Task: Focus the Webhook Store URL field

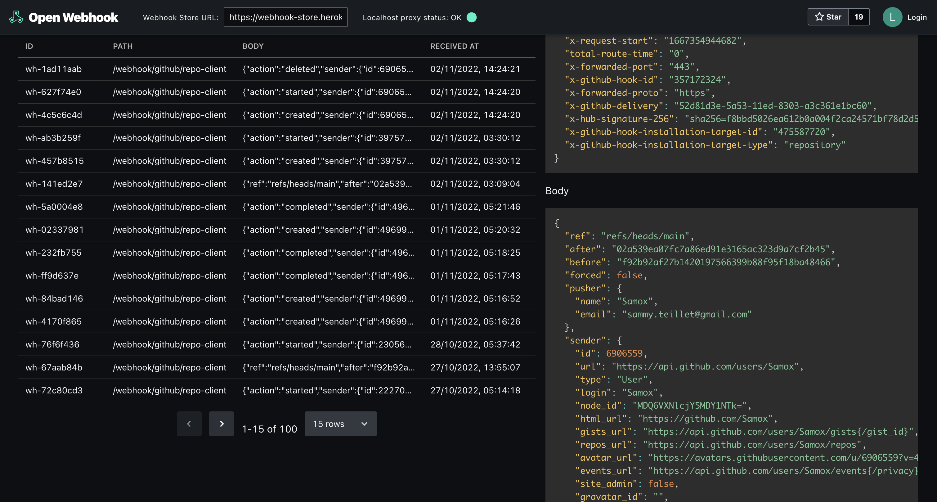Action: 285,17
